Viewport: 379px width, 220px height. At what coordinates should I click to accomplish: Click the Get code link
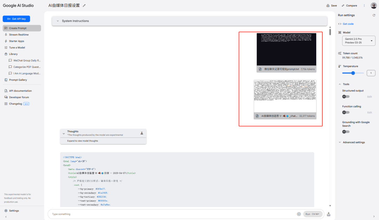[348, 24]
